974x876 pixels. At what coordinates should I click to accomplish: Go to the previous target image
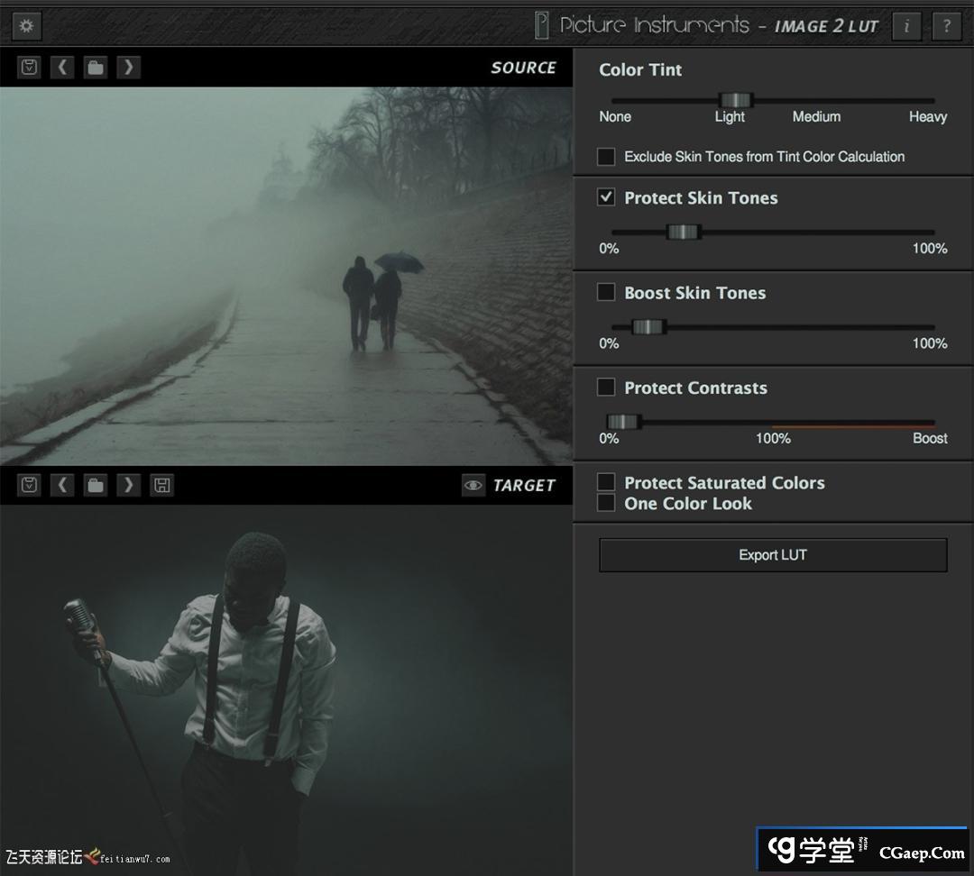[x=62, y=485]
